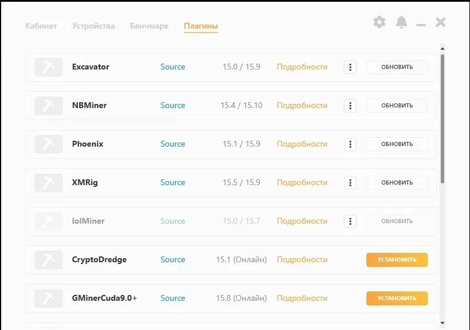Click the scroll down arrow of the plugin list
The width and height of the screenshot is (470, 330).
(x=442, y=322)
